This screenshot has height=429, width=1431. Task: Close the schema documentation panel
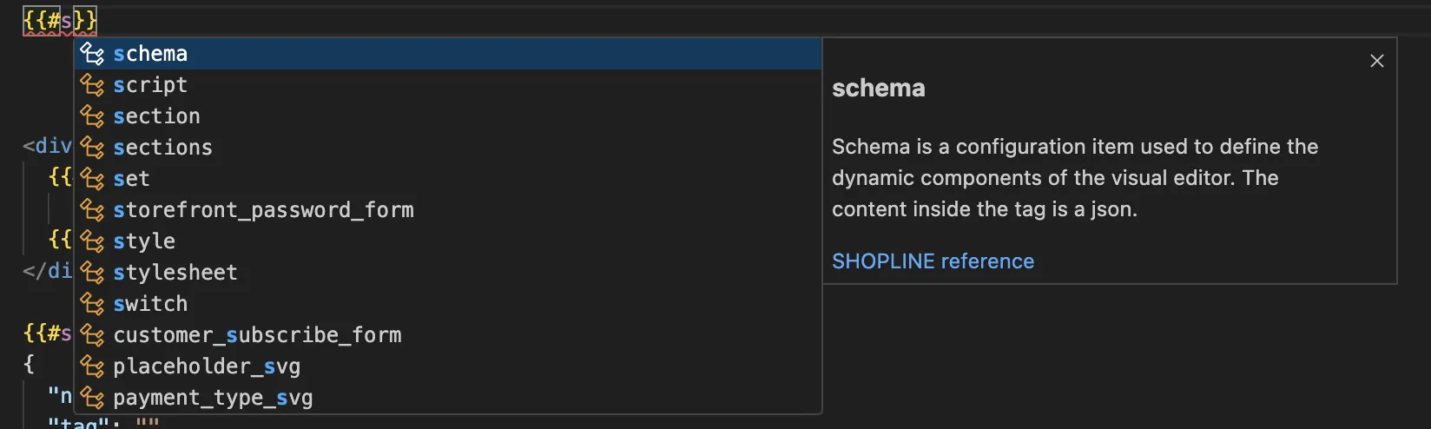coord(1376,61)
